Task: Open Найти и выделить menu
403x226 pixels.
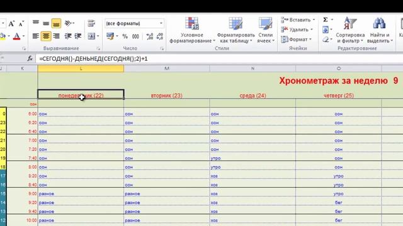Action: [x=380, y=30]
